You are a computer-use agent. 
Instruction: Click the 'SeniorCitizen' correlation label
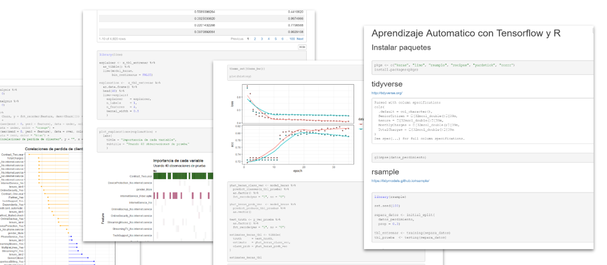(x=15, y=258)
